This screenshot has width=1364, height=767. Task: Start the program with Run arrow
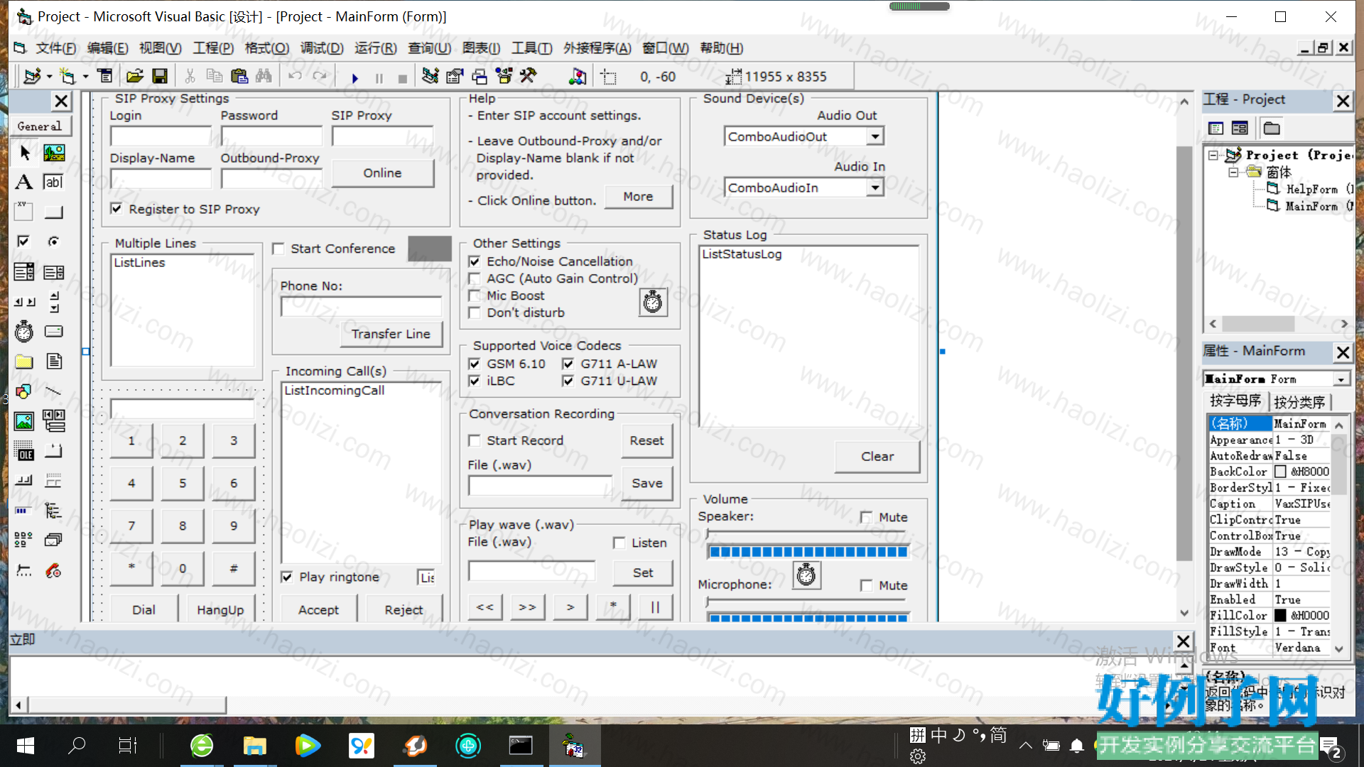coord(354,77)
